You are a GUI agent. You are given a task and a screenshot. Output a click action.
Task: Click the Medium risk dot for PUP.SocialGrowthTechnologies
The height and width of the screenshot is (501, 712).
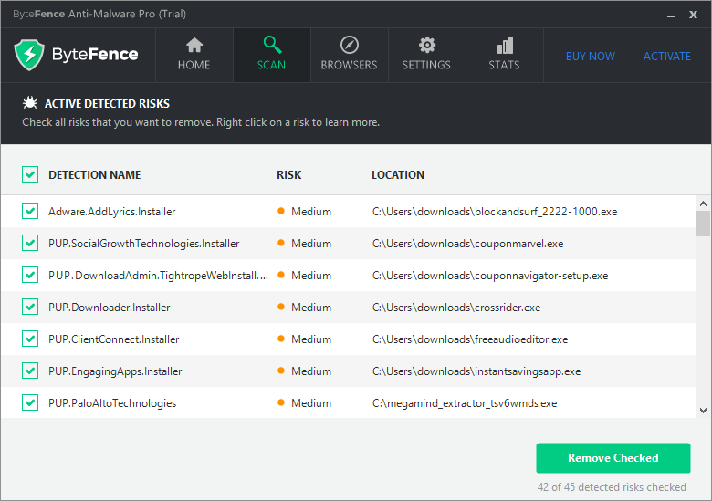(x=281, y=243)
